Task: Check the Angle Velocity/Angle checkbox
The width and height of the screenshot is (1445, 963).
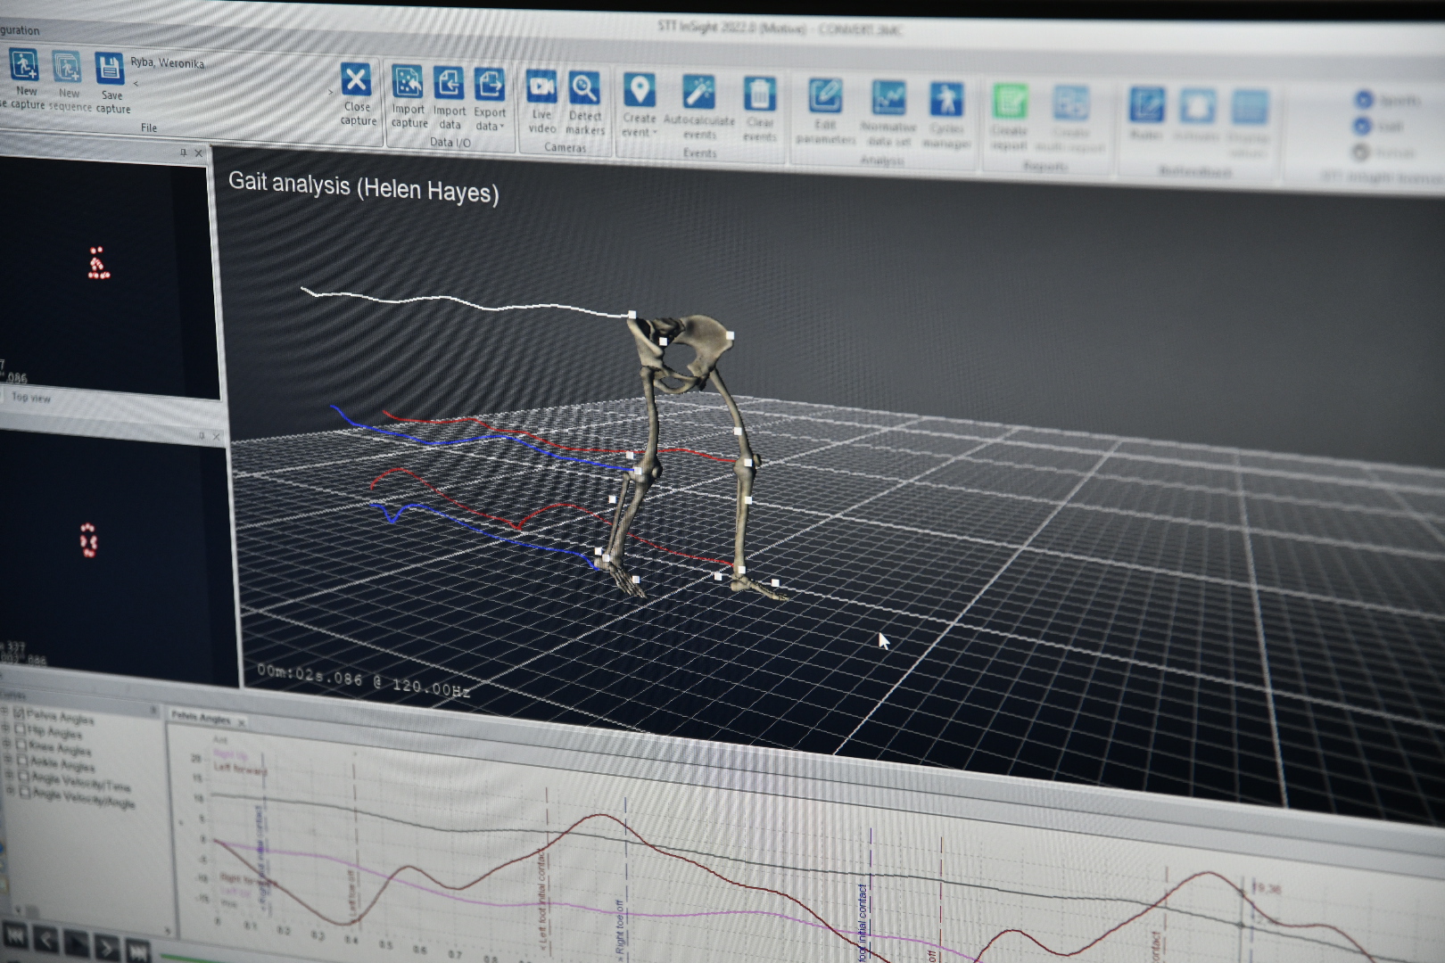Action: [x=26, y=791]
